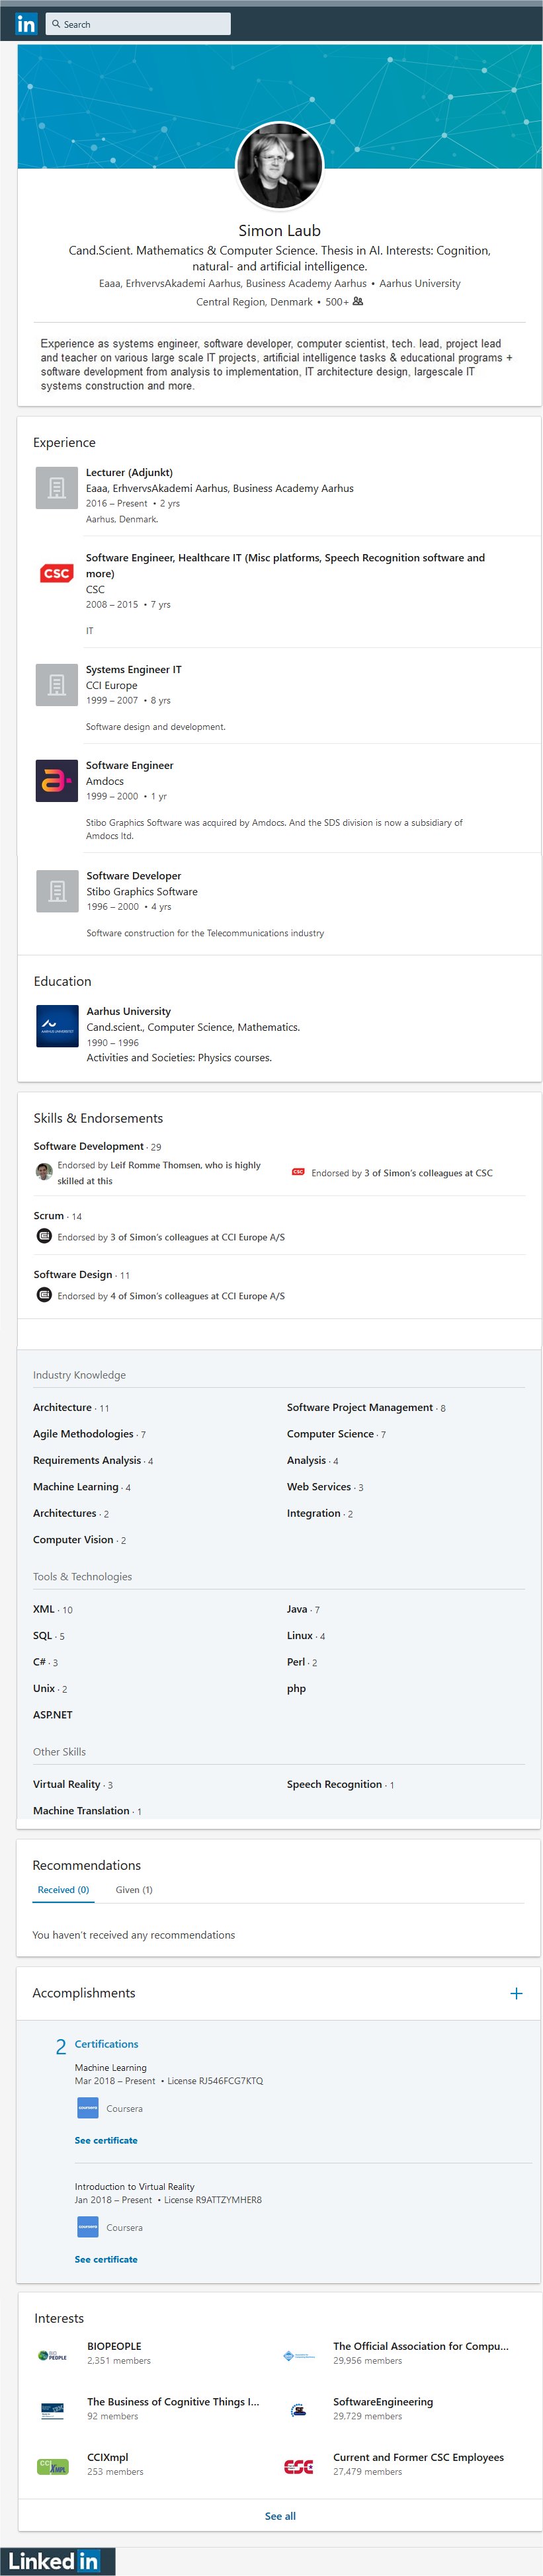The image size is (543, 2576).
Task: Click the Linux skill
Action: pos(300,1636)
